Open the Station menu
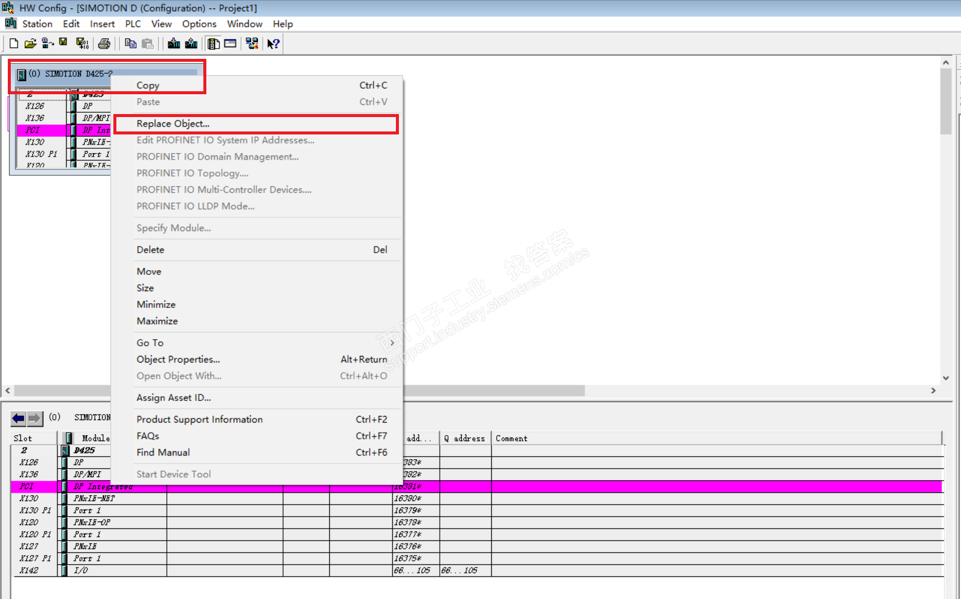The image size is (961, 599). 37,24
